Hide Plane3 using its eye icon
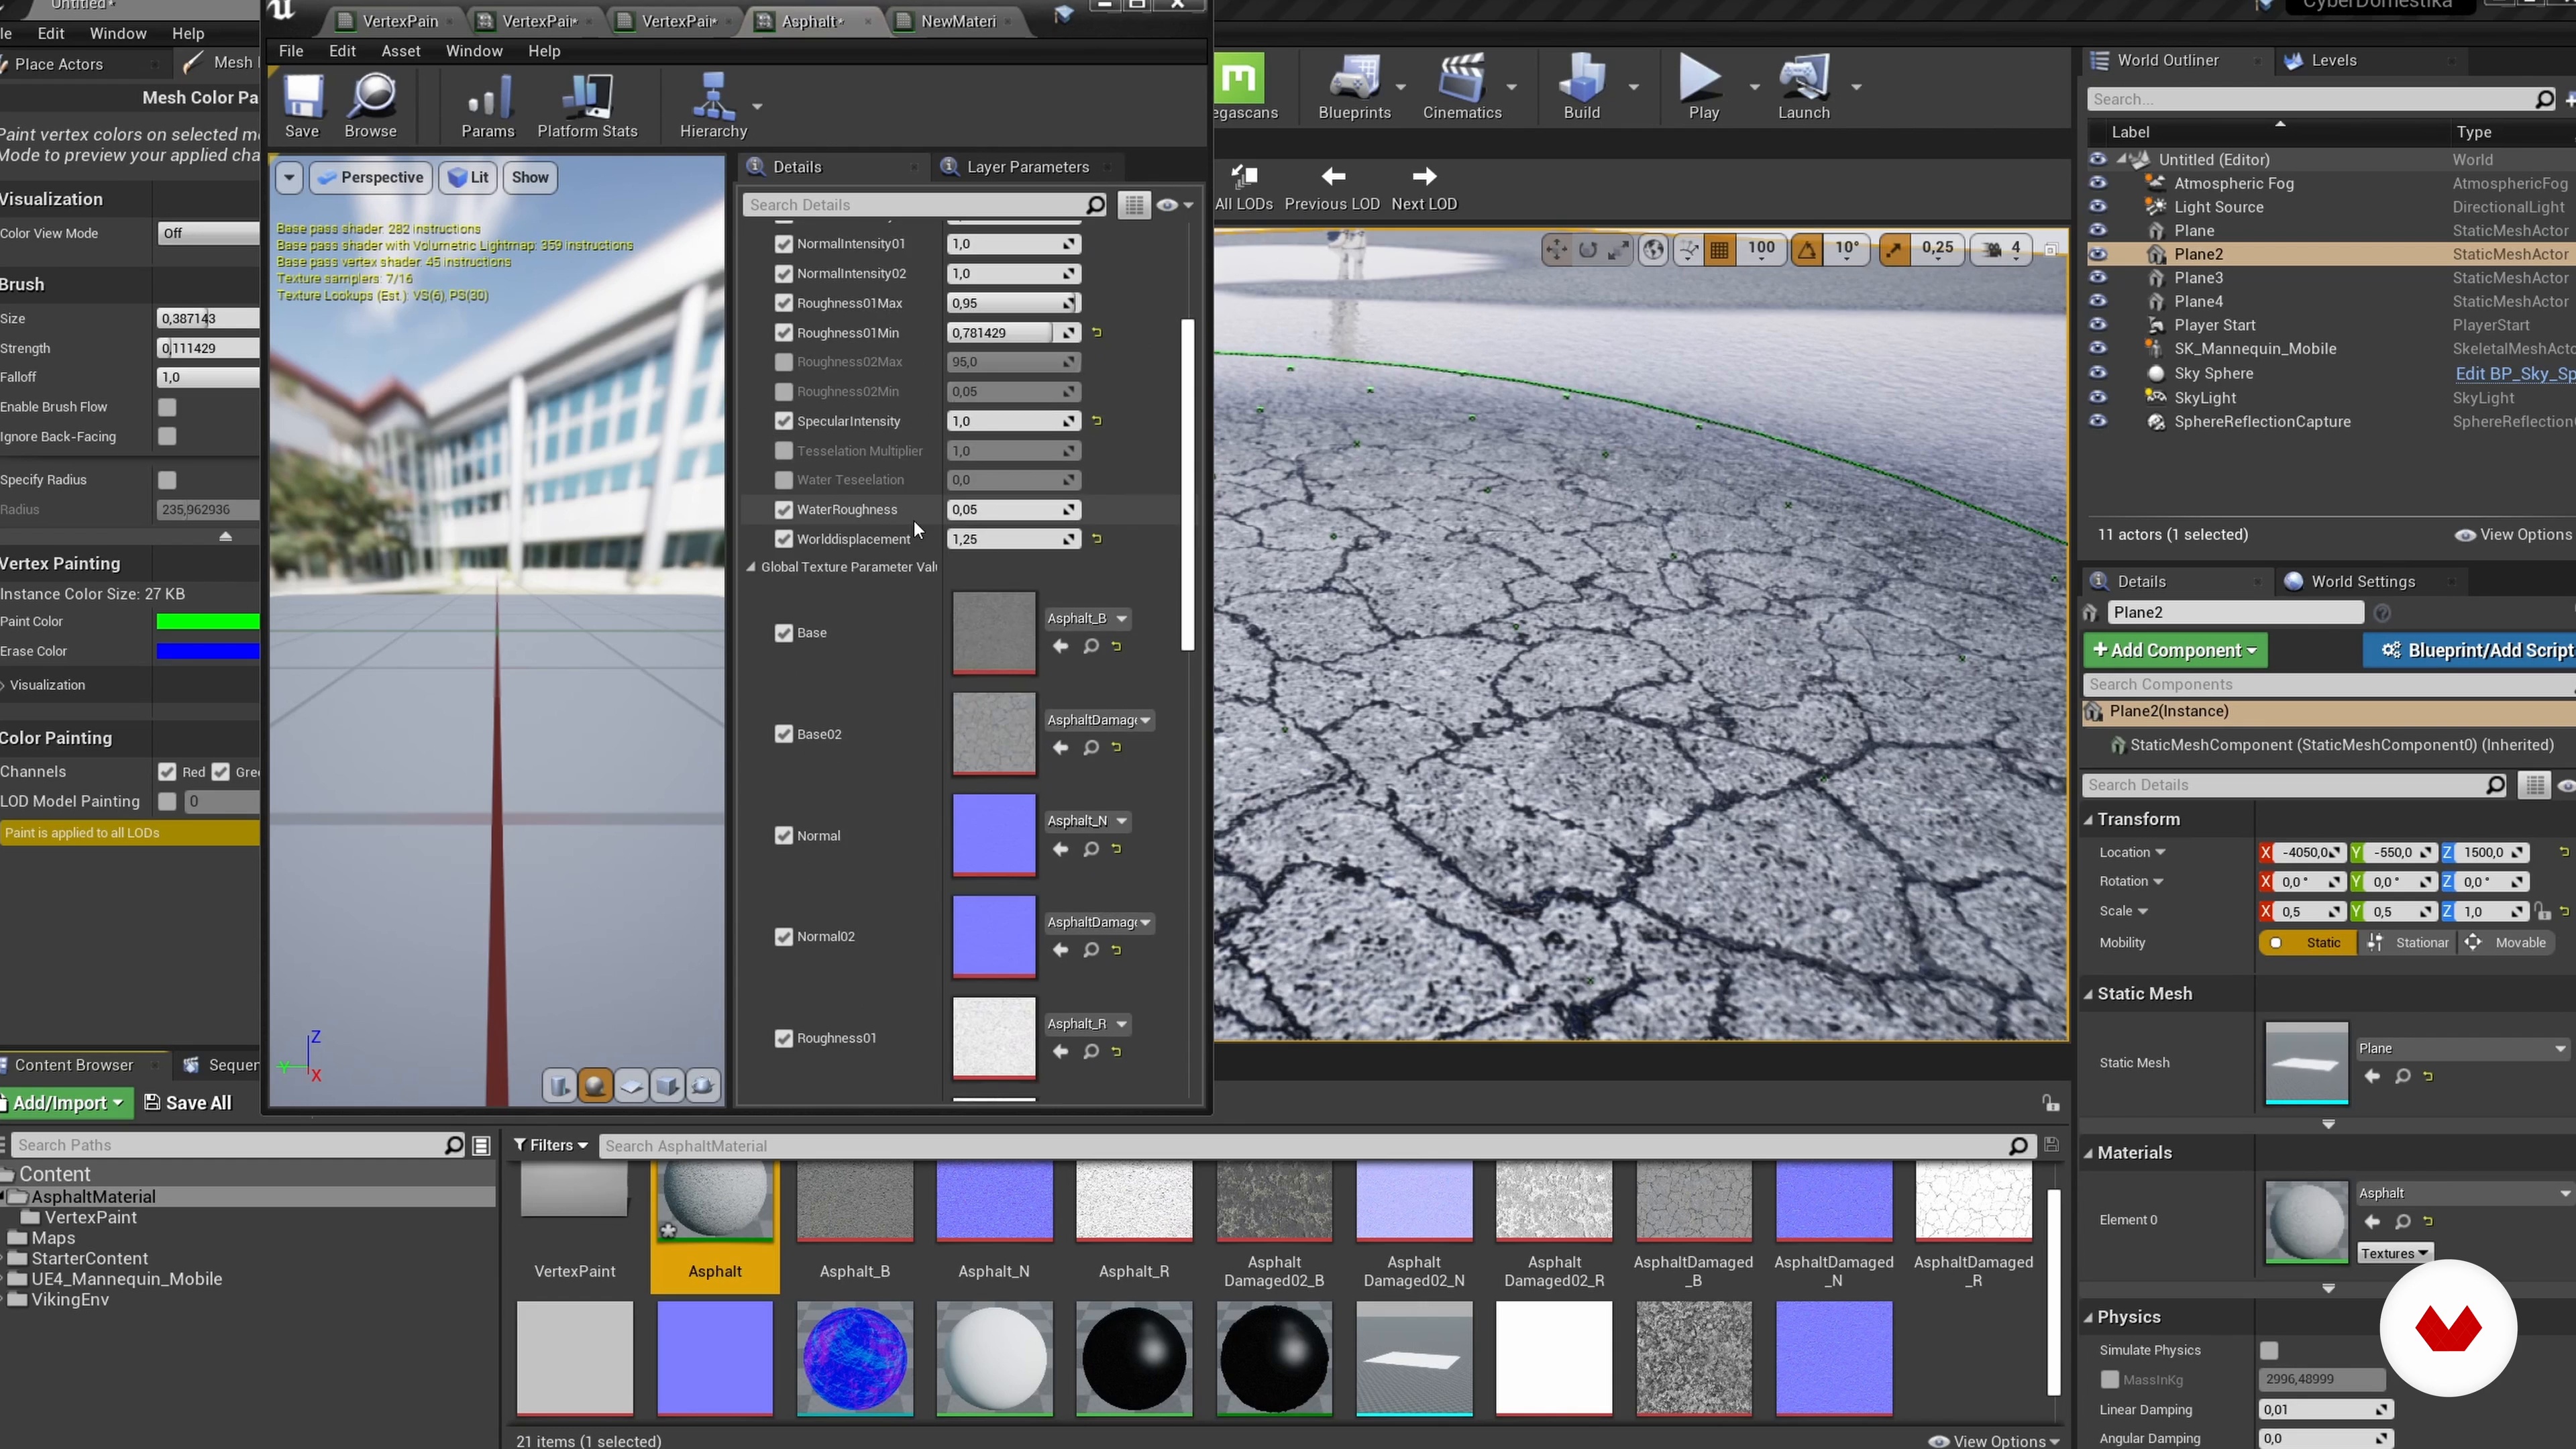This screenshot has height=1449, width=2576. (x=2098, y=278)
